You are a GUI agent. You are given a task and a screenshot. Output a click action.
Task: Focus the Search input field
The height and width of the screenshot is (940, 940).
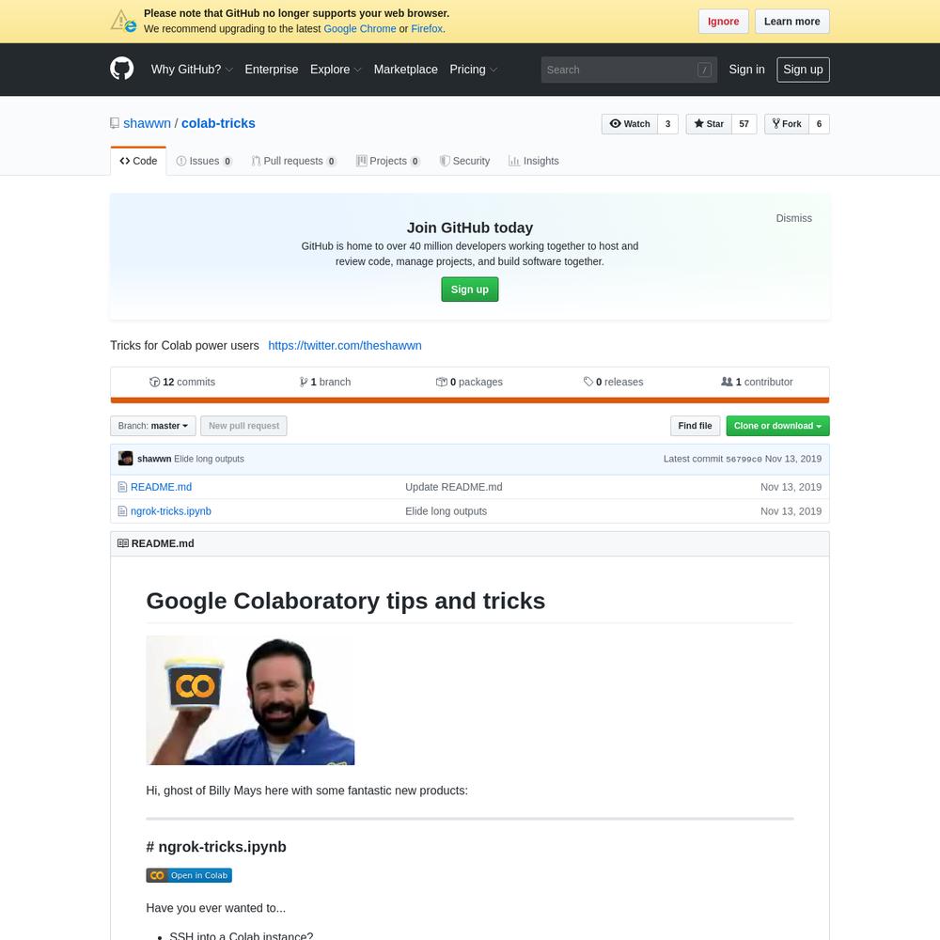[x=629, y=70]
